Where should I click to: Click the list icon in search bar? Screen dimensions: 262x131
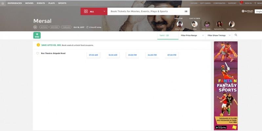186,11
